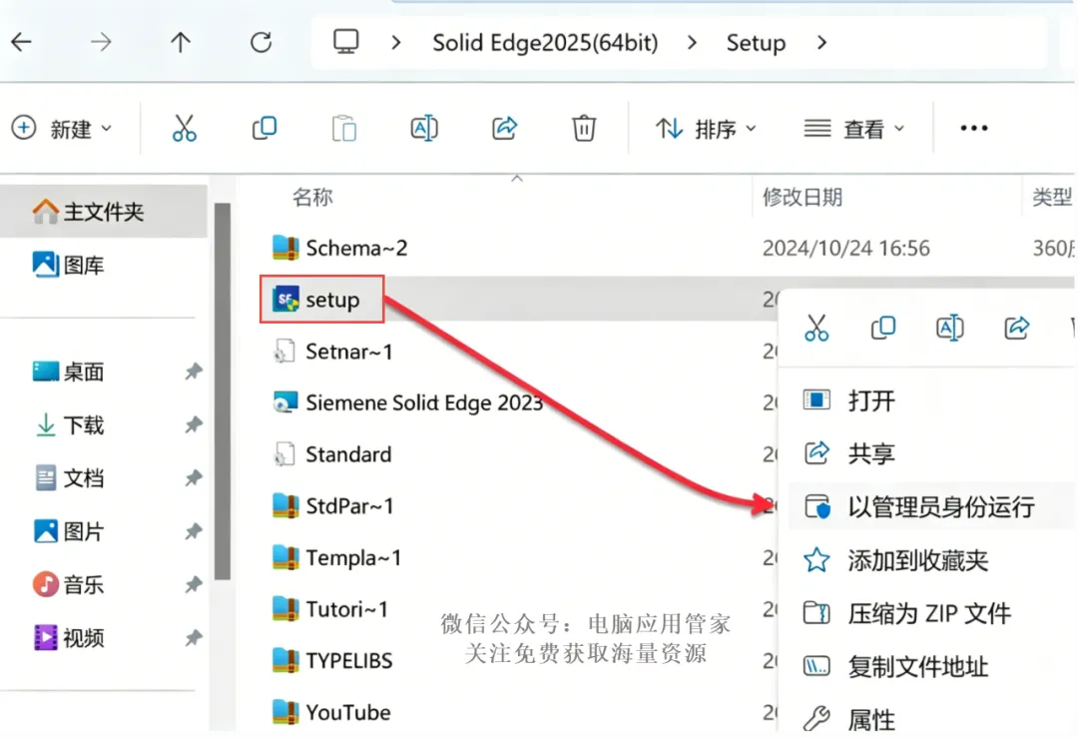
Task: Click the context menu Cut scissors icon
Action: tap(816, 328)
